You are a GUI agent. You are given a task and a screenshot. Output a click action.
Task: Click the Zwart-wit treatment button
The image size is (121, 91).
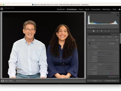(109, 37)
